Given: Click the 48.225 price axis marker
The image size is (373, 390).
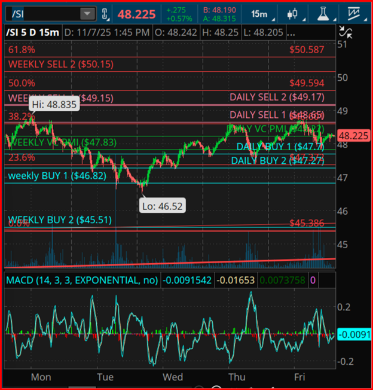Looking at the screenshot, I should click(x=354, y=136).
